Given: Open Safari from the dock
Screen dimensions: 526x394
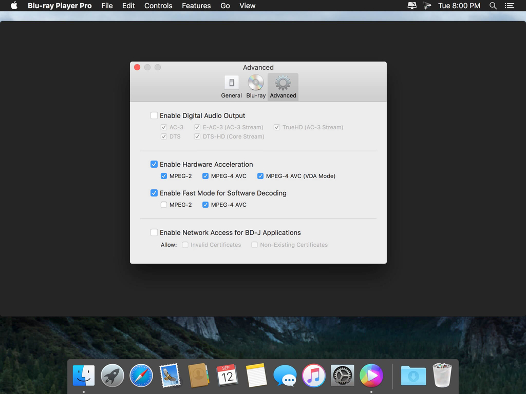Looking at the screenshot, I should pyautogui.click(x=141, y=376).
